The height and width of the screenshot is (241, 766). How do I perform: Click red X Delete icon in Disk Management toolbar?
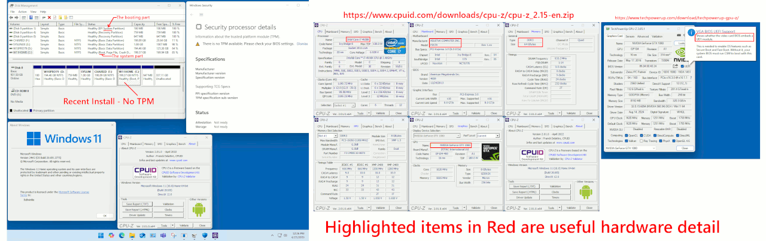pyautogui.click(x=49, y=17)
